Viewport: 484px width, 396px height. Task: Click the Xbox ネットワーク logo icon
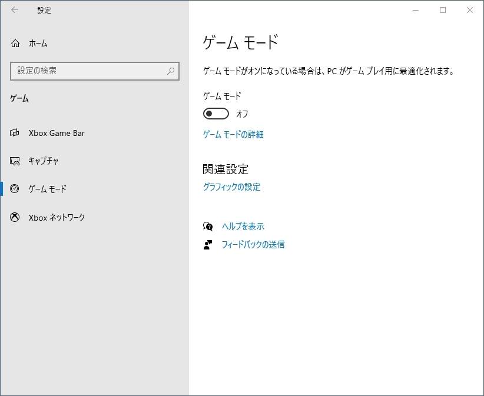(15, 218)
